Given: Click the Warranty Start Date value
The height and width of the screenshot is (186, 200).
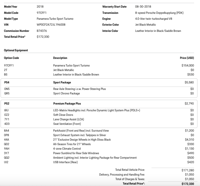Looking at the screenshot, I should click(x=143, y=6).
